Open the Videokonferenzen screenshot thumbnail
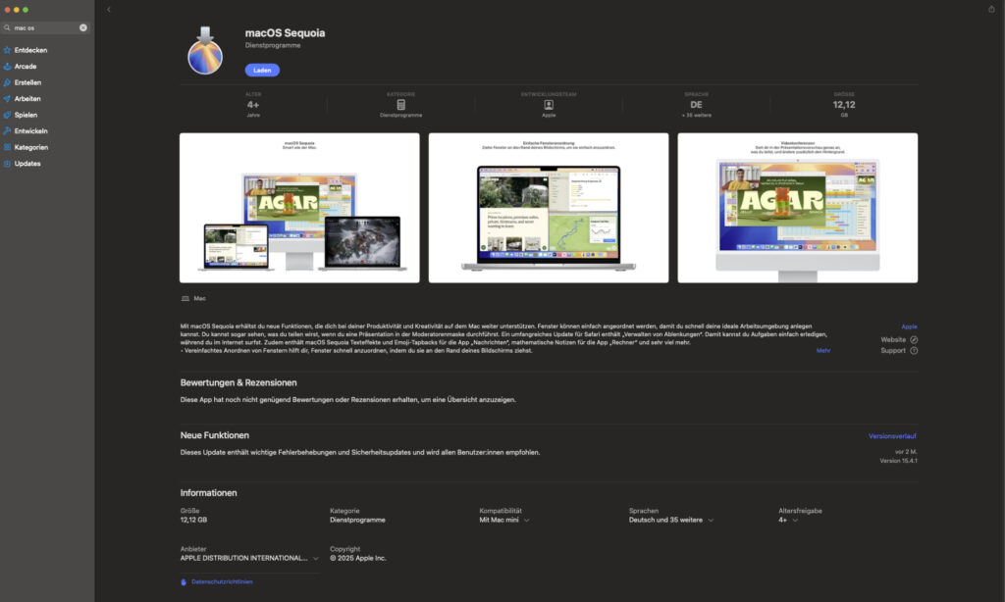The image size is (1005, 602). point(797,208)
